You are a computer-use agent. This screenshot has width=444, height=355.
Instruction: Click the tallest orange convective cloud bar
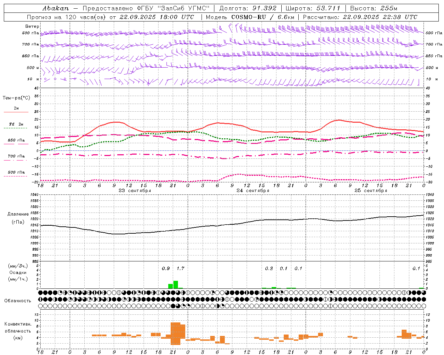[176, 334]
